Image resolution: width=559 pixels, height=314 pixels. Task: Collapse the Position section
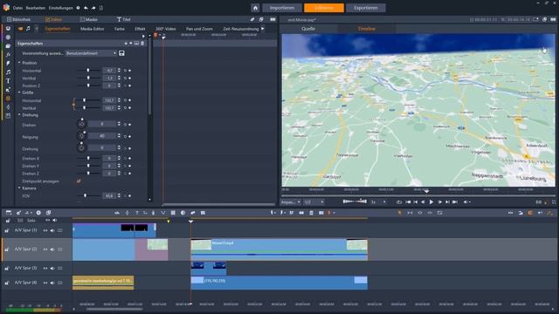coord(19,63)
